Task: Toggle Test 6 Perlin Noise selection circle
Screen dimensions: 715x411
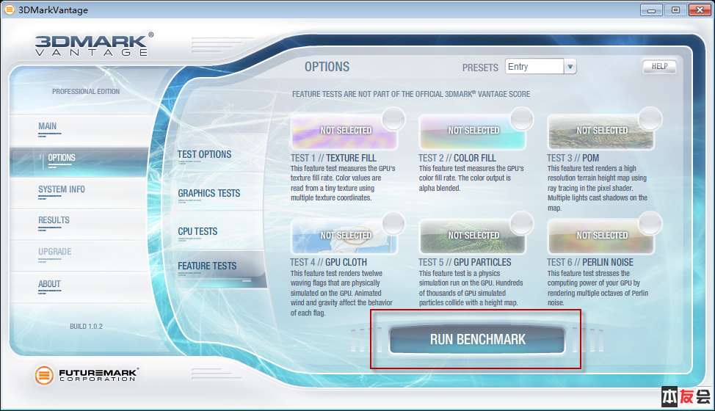Action: click(650, 223)
